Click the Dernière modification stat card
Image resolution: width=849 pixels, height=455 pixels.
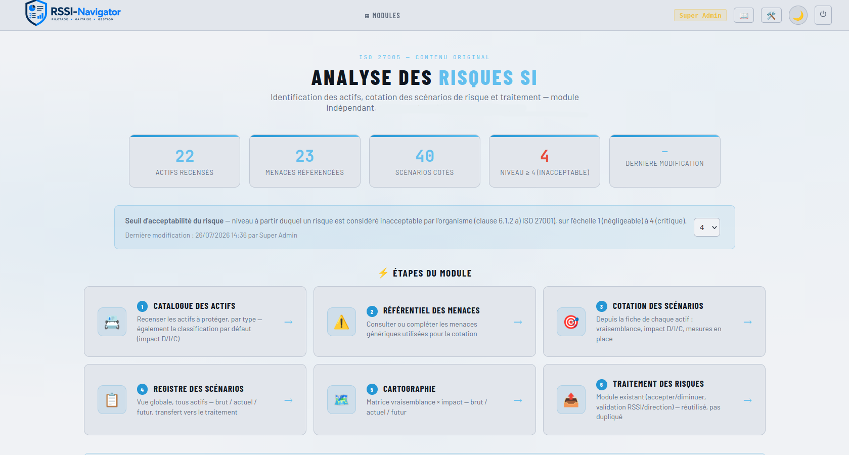664,161
